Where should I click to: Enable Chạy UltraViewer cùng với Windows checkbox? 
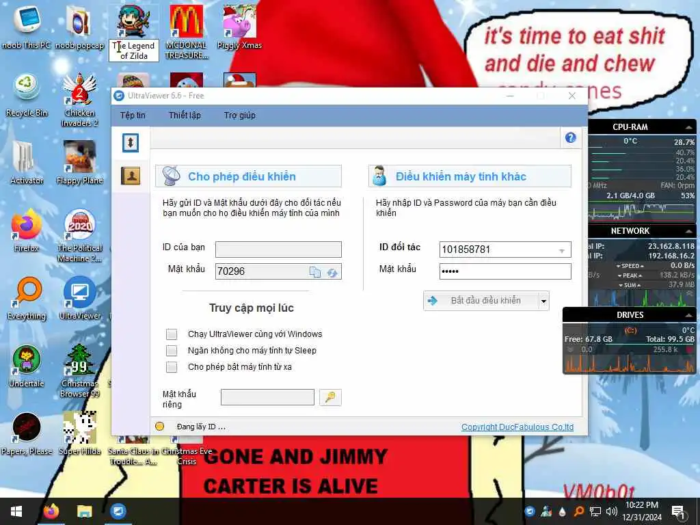click(x=172, y=334)
